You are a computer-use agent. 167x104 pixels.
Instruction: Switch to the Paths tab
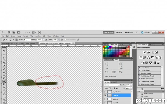[x=113, y=82]
